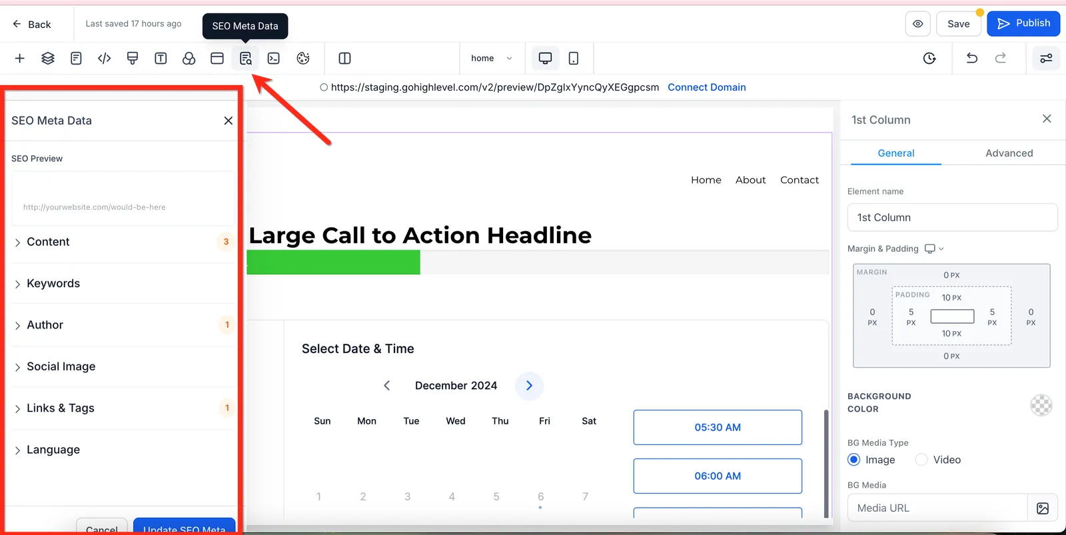
Task: Select the Image BG media type
Action: click(854, 460)
